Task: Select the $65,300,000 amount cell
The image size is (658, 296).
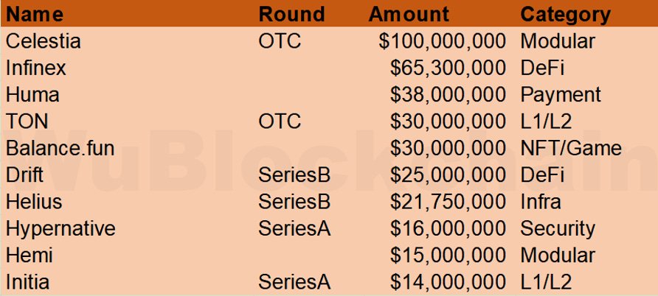Action: click(x=449, y=68)
